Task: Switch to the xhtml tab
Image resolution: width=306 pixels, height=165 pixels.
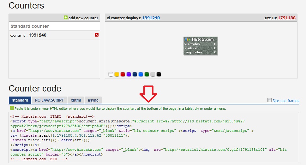Action: point(76,100)
